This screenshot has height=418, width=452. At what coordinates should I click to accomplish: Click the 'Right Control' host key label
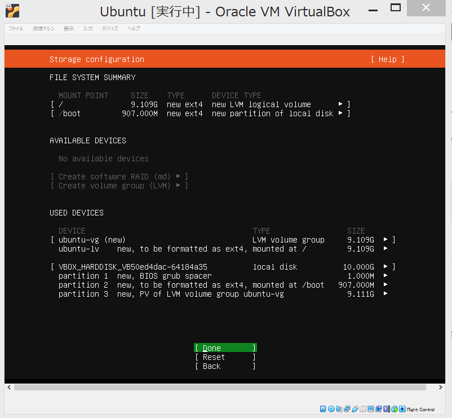point(420,410)
